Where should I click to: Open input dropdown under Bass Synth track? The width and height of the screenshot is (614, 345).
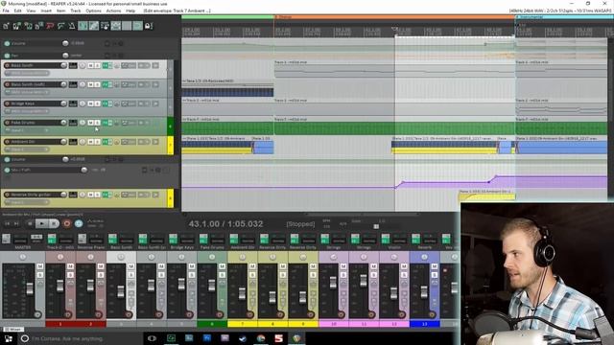pos(27,73)
